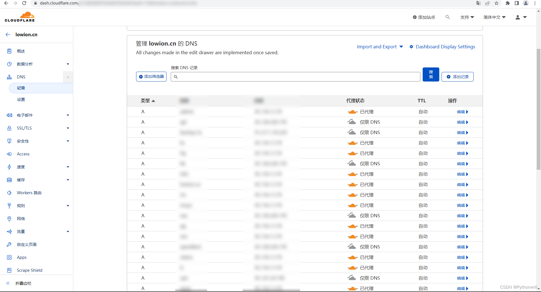
Task: Click the 添加记录 add record button
Action: click(458, 77)
